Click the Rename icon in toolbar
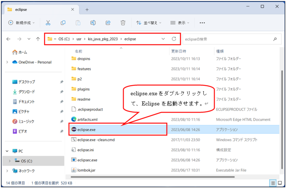The image size is (286, 188). click(93, 23)
